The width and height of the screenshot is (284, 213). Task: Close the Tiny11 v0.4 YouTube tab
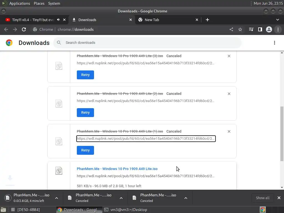tap(64, 20)
